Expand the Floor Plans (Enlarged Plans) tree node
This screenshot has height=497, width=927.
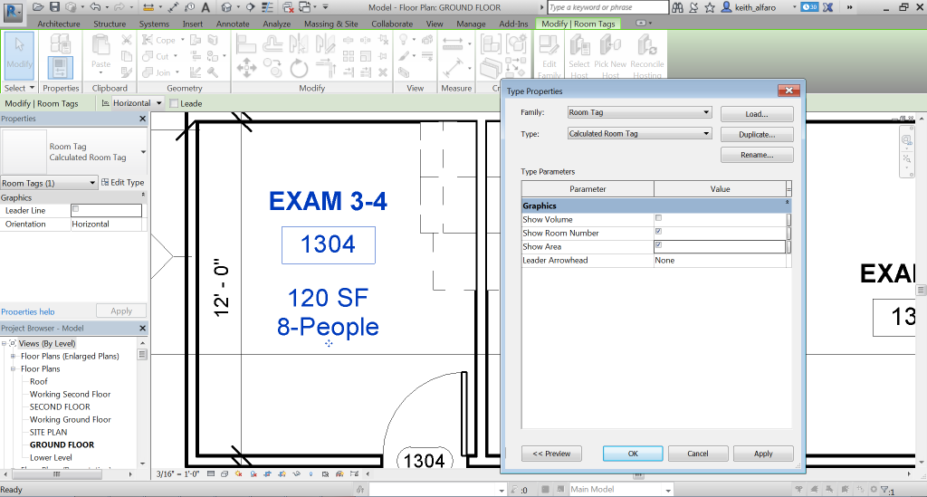click(x=13, y=357)
